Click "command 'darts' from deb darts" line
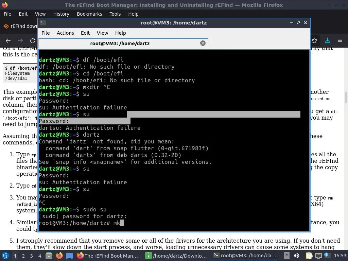Viewport: 348px width, 261px height. [x=113, y=155]
